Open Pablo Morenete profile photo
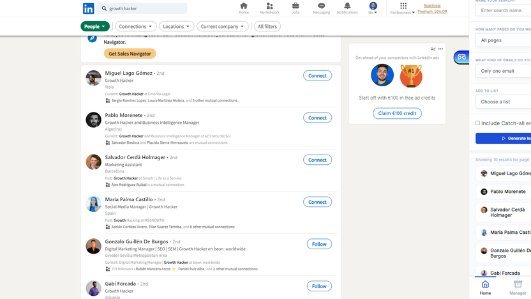The width and height of the screenshot is (531, 299). 93,120
